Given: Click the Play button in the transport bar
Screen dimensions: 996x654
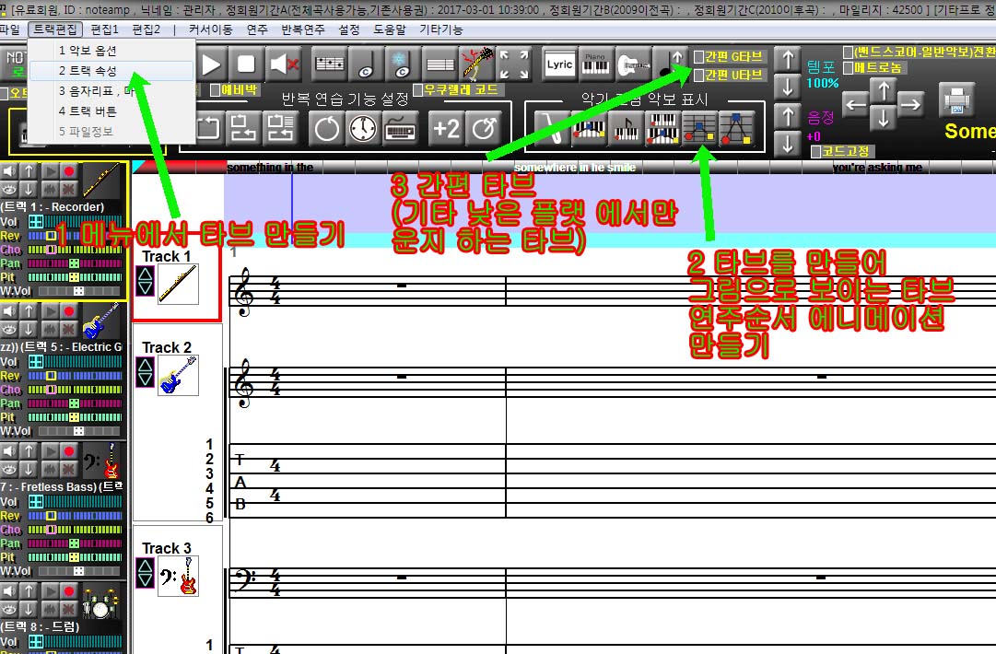Looking at the screenshot, I should 212,64.
